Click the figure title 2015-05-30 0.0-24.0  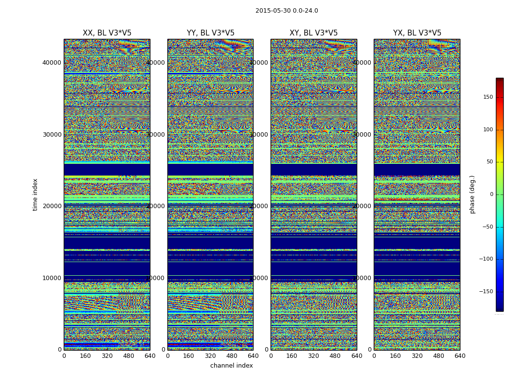[287, 11]
